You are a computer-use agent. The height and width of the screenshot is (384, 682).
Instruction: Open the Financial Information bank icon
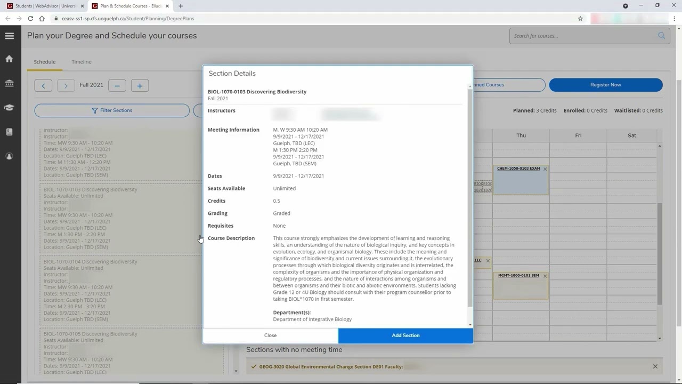click(9, 83)
